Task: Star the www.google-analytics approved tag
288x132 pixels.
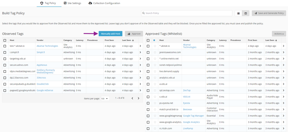Action: pyautogui.click(x=155, y=122)
